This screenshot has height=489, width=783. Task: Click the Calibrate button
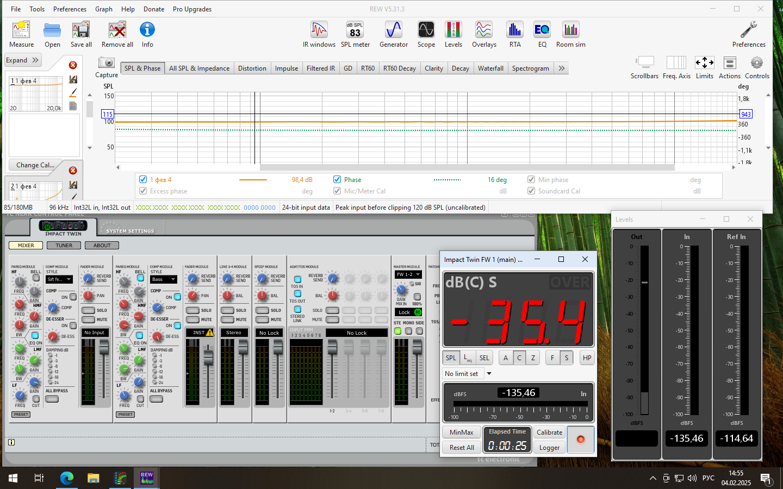549,432
